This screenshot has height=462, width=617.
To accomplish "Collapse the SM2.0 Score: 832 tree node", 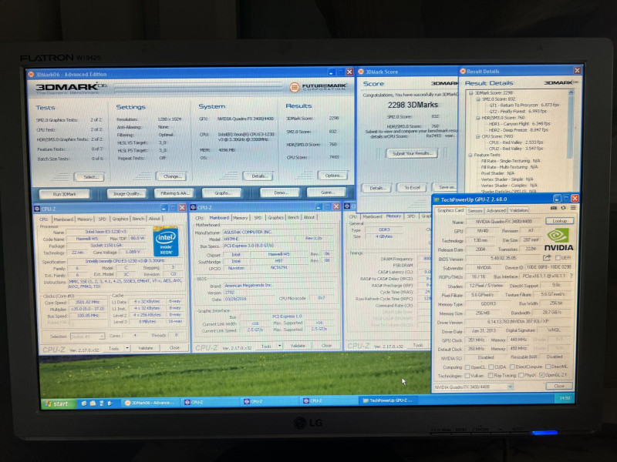I will [x=477, y=99].
